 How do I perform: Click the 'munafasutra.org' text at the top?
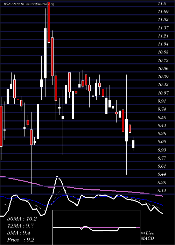(x=40, y=4)
